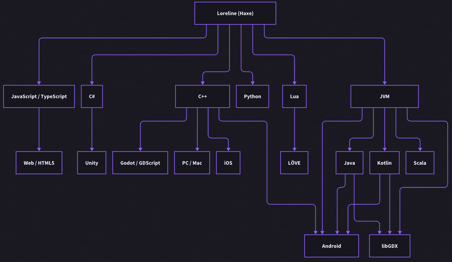This screenshot has width=452, height=262.
Task: Click the PC / Mac node
Action: coord(192,163)
